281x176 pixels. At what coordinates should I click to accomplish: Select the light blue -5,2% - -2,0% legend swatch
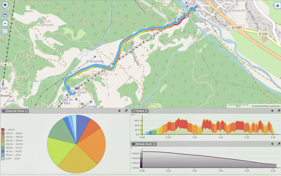3,158
